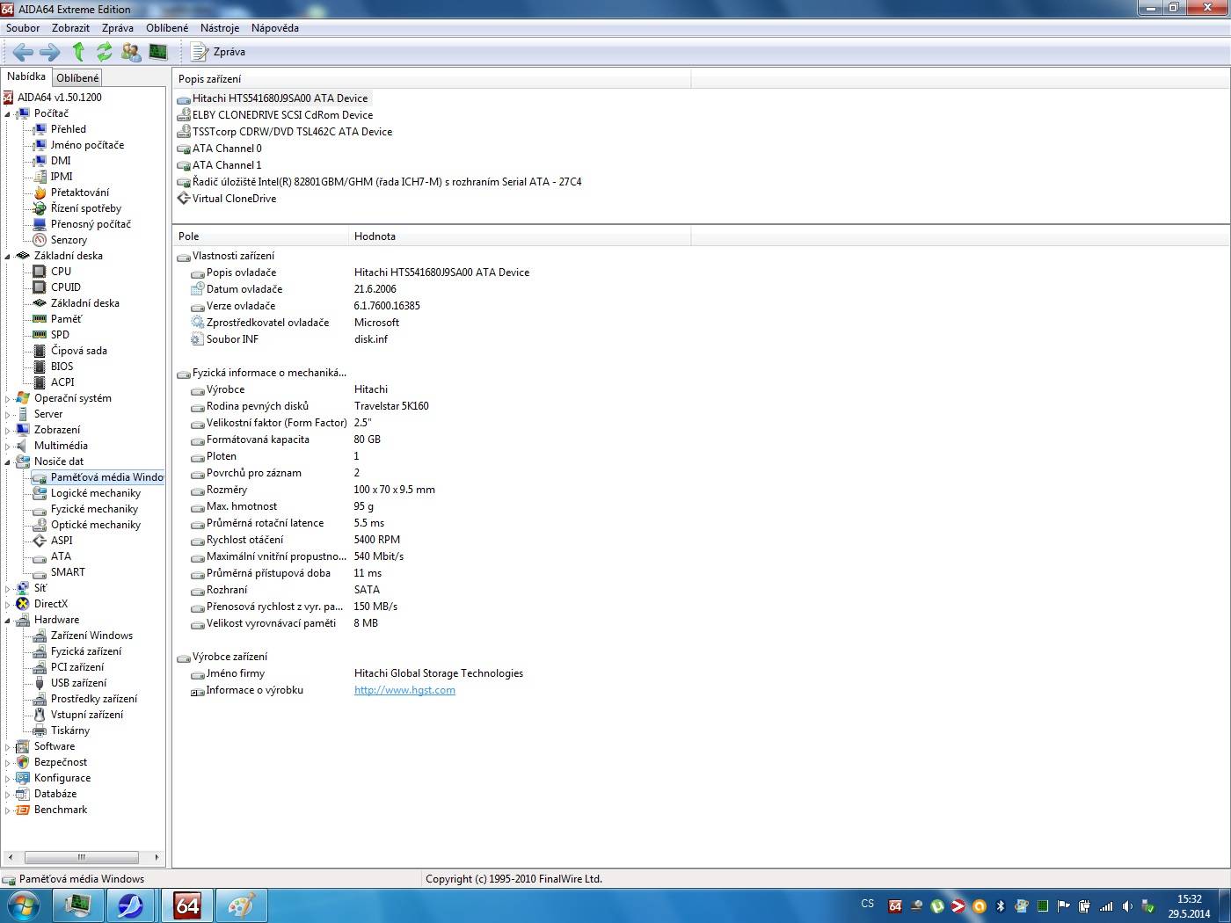Select ATA Channel 0 entry

pyautogui.click(x=227, y=149)
